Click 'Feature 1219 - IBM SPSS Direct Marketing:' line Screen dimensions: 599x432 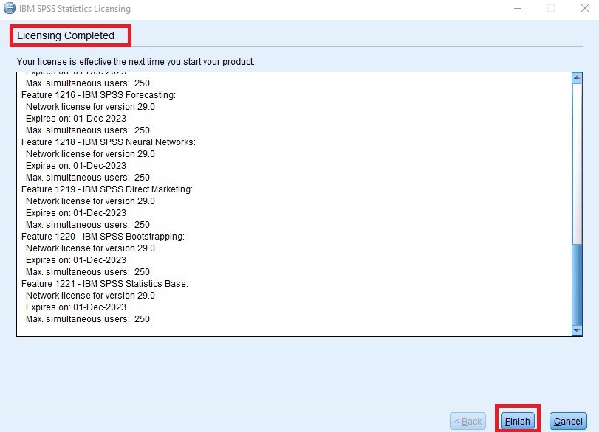[107, 189]
